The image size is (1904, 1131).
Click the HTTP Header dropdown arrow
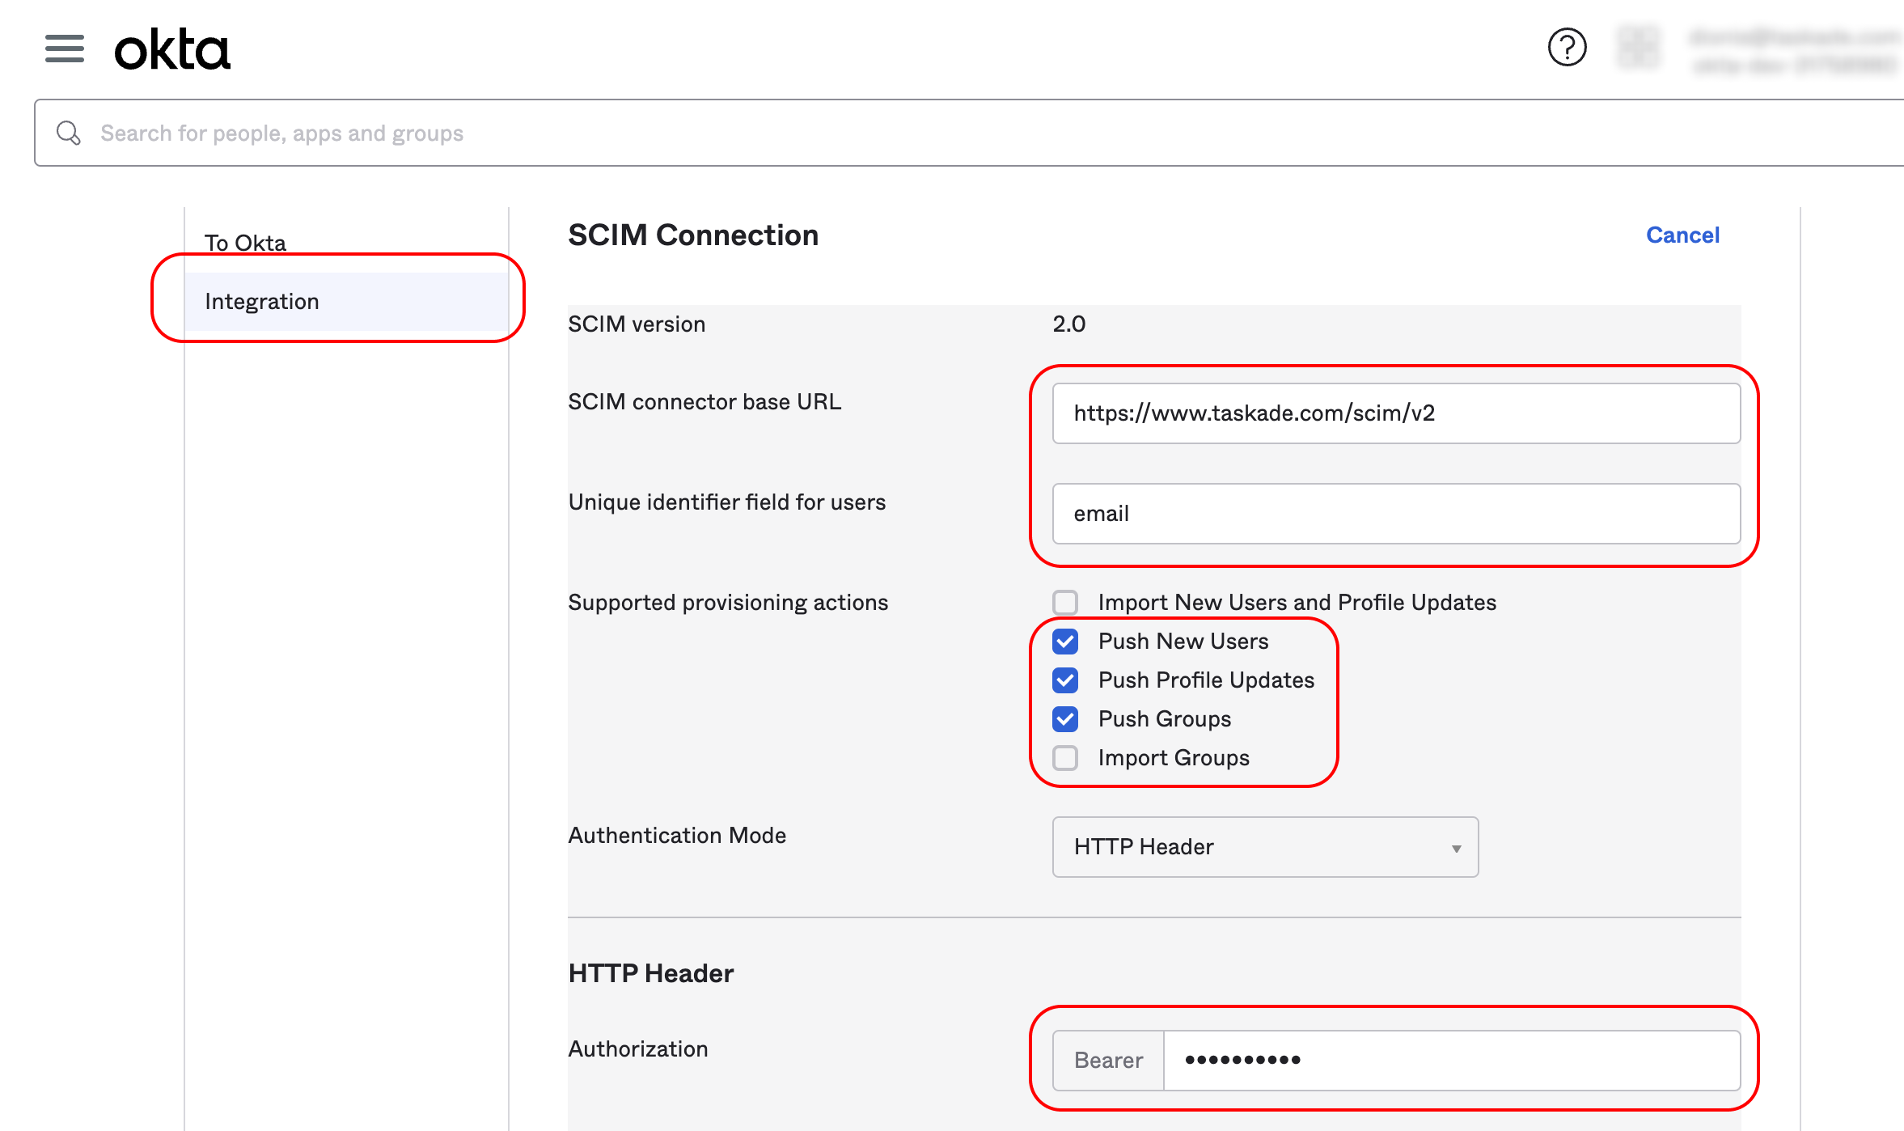[x=1456, y=848]
